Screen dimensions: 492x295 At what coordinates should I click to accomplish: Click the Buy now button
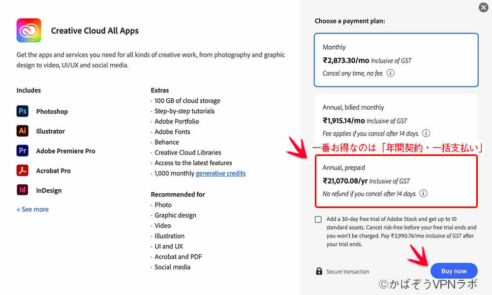click(454, 271)
